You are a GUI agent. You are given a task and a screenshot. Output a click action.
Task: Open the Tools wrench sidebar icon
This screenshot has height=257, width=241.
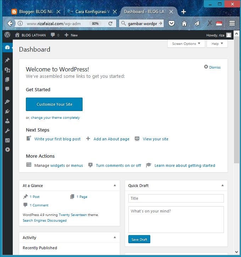[7, 131]
